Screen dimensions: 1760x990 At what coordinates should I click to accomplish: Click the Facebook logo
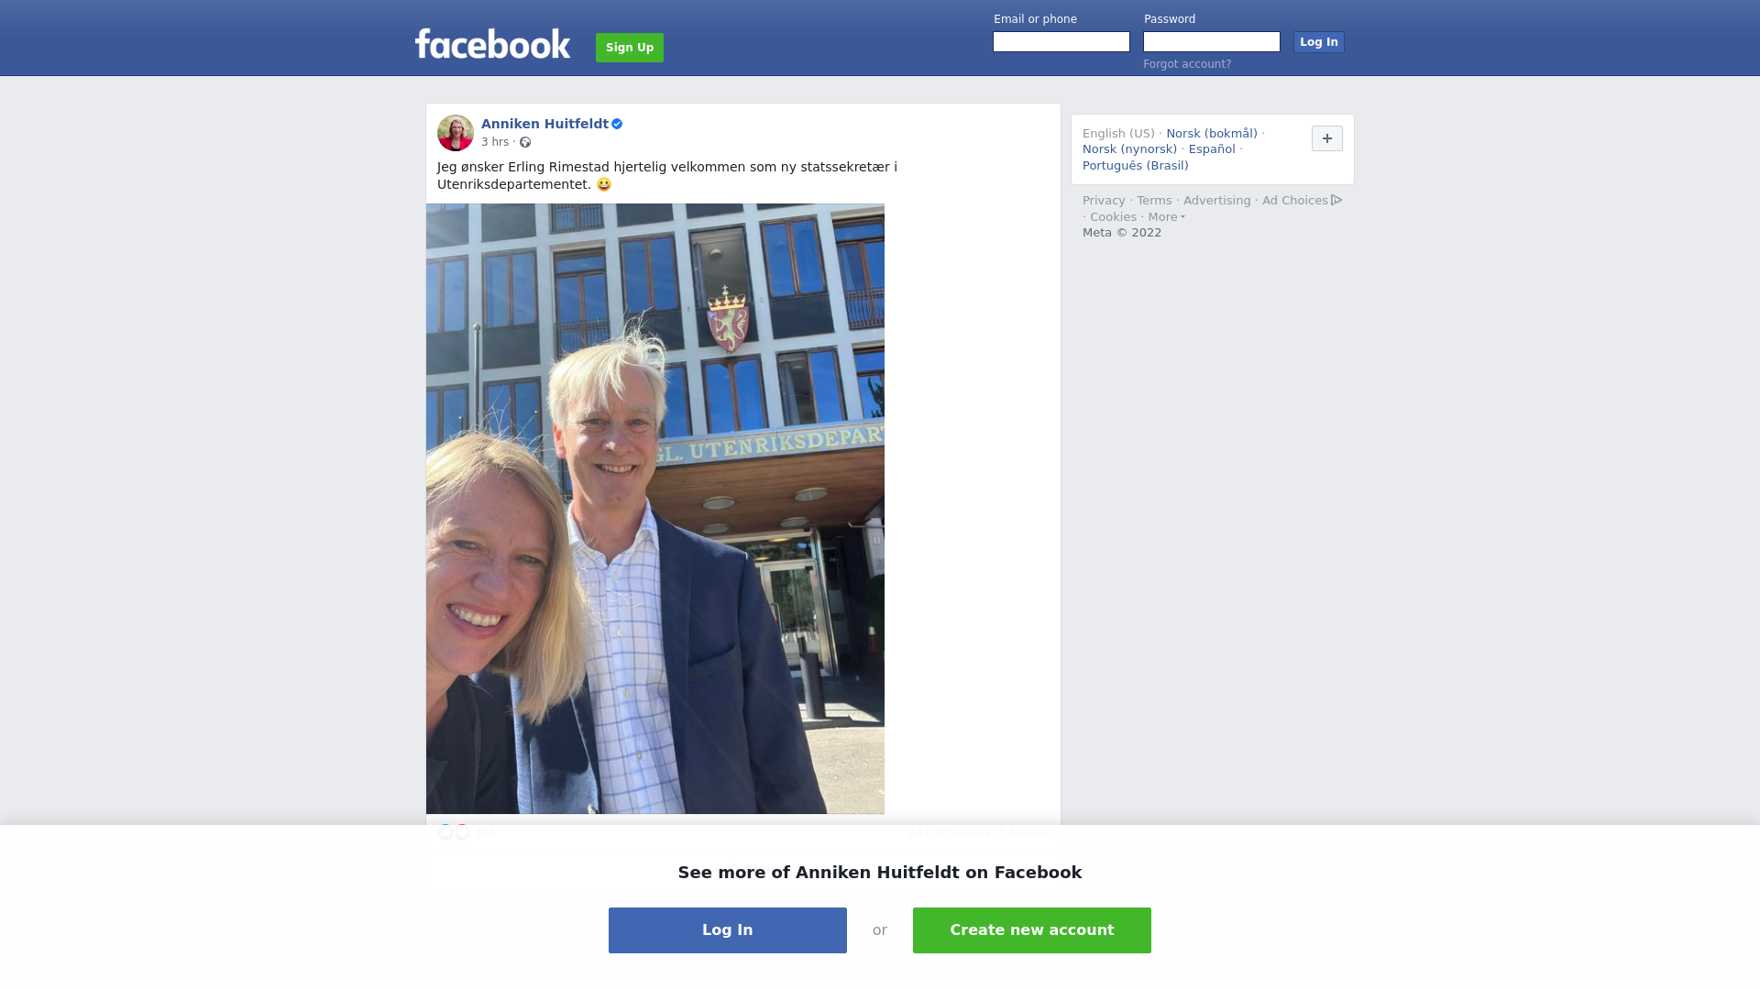pos(492,44)
